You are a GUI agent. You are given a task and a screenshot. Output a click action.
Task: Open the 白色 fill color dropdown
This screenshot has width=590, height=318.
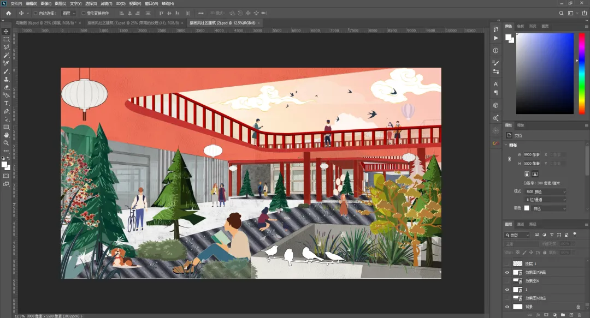pos(549,208)
